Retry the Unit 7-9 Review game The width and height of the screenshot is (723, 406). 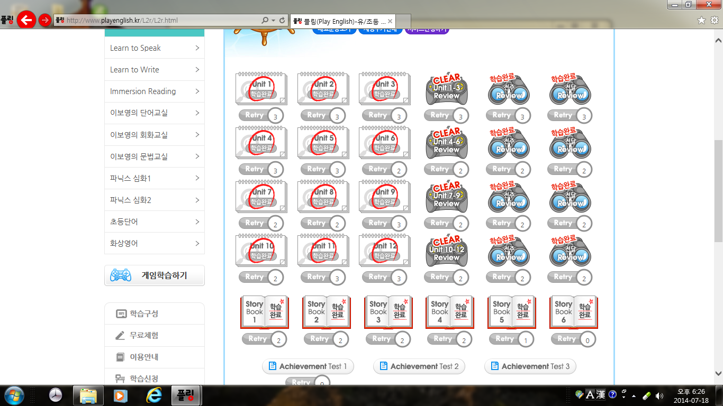pos(447,223)
